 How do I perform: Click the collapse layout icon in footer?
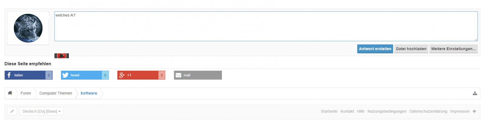click(x=12, y=111)
